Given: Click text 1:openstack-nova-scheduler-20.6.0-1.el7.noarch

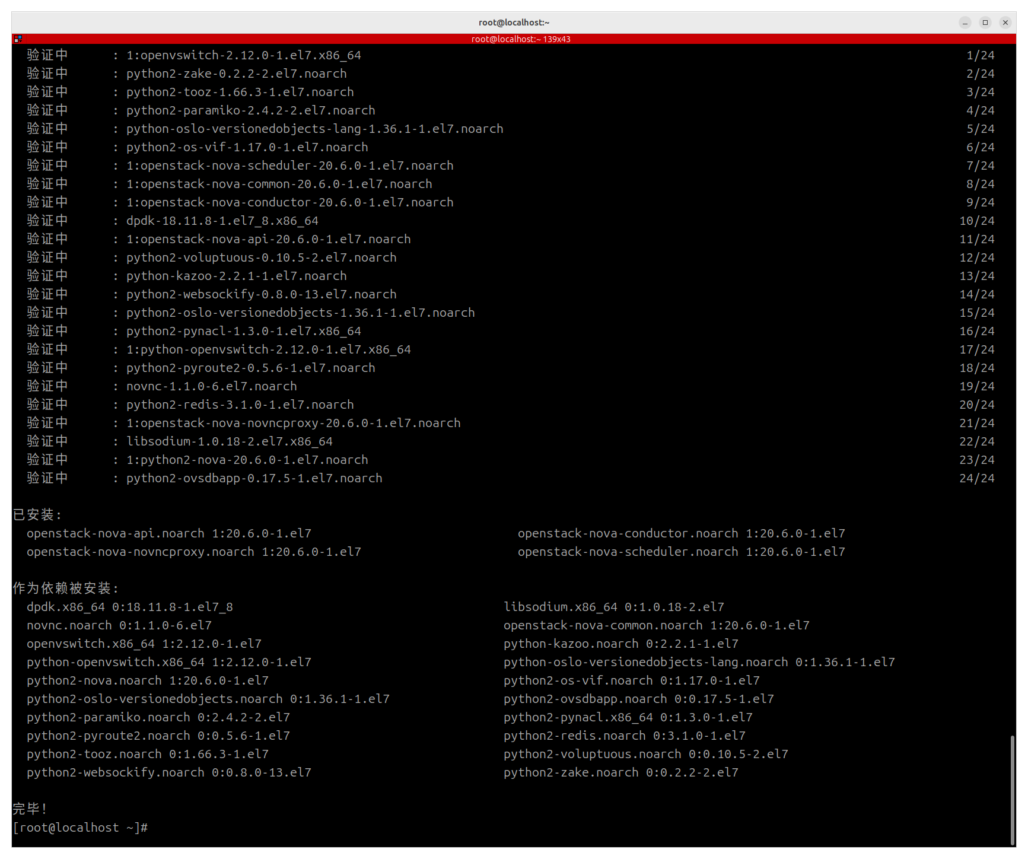Looking at the screenshot, I should (290, 166).
